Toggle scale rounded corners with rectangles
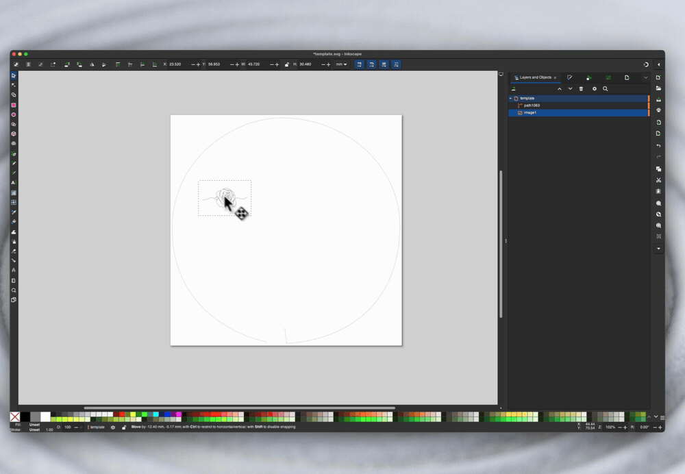The height and width of the screenshot is (474, 685). click(x=371, y=64)
